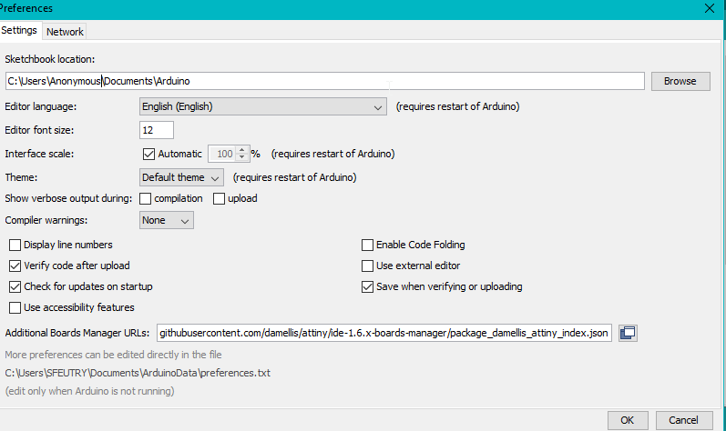726x431 pixels.
Task: Click the interface scale percentage stepper
Action: 241,154
